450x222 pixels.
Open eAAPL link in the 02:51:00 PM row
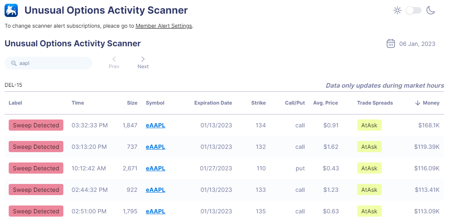point(155,211)
